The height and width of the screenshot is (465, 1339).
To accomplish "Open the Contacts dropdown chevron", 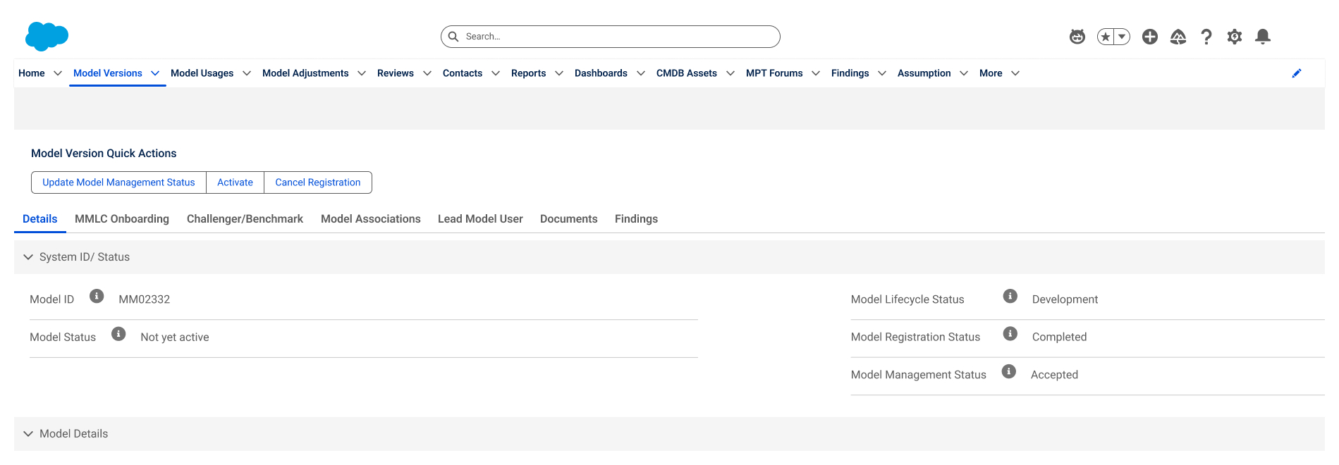I will click(496, 73).
